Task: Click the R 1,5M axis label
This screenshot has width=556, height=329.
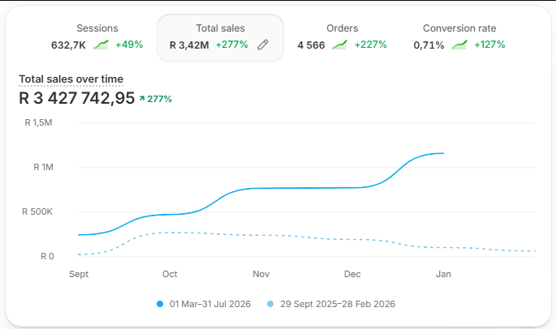Action: [38, 122]
